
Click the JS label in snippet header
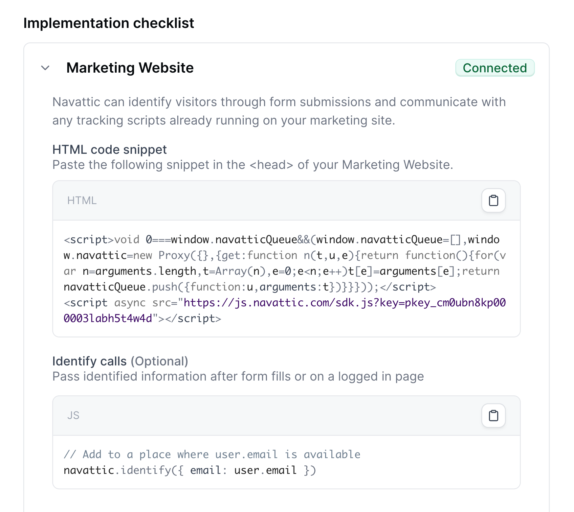[73, 415]
